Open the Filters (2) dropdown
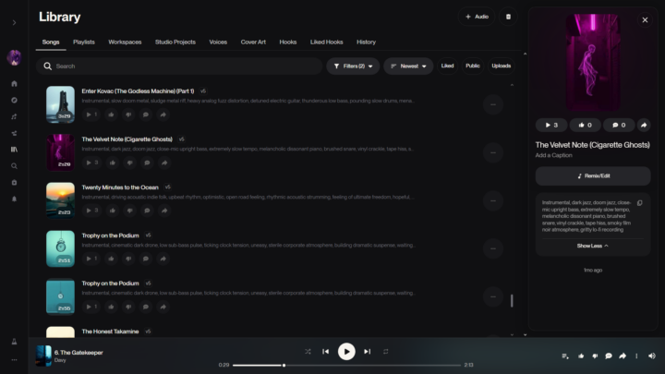The height and width of the screenshot is (374, 665). [352, 66]
